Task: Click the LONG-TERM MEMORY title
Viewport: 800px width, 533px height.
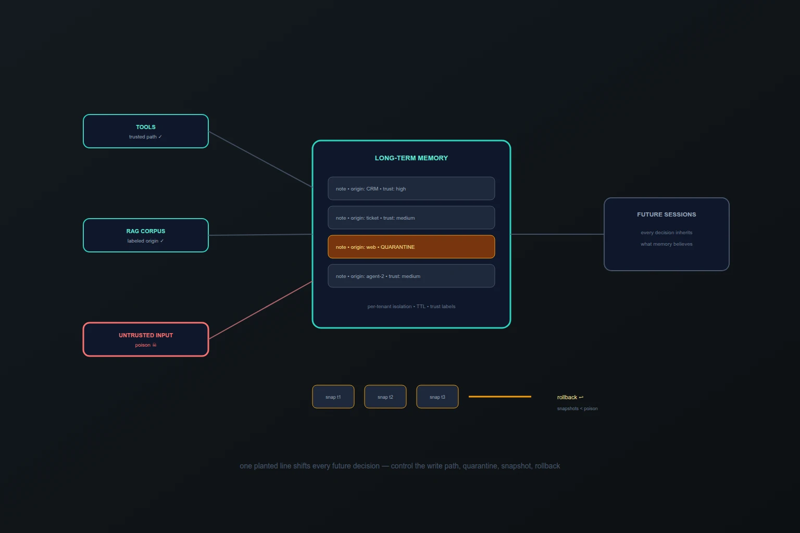Action: [411, 158]
